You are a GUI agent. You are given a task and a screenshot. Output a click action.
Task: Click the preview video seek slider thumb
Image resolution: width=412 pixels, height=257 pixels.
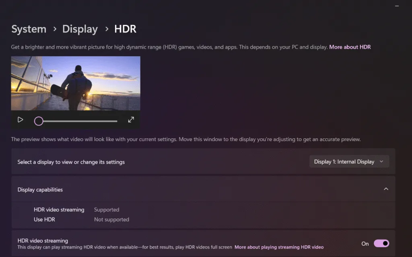click(x=39, y=121)
